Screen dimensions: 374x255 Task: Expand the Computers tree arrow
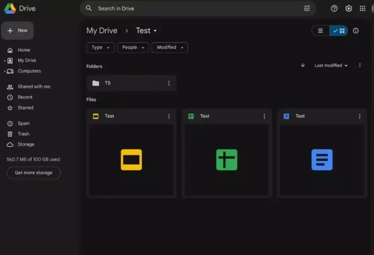[5, 71]
